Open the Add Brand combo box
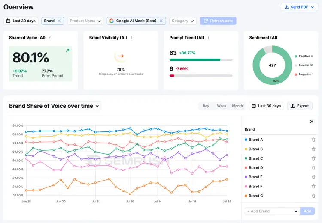322x223 pixels. [272, 211]
